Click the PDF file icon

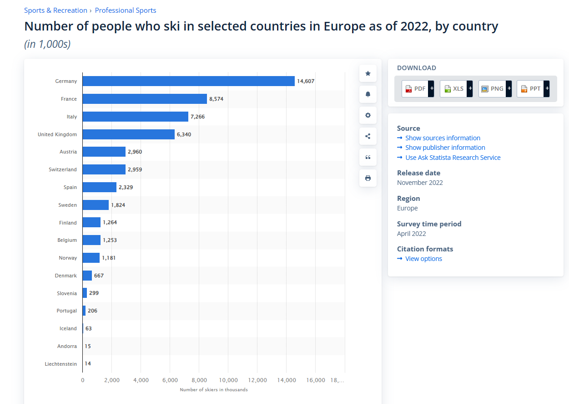(408, 89)
